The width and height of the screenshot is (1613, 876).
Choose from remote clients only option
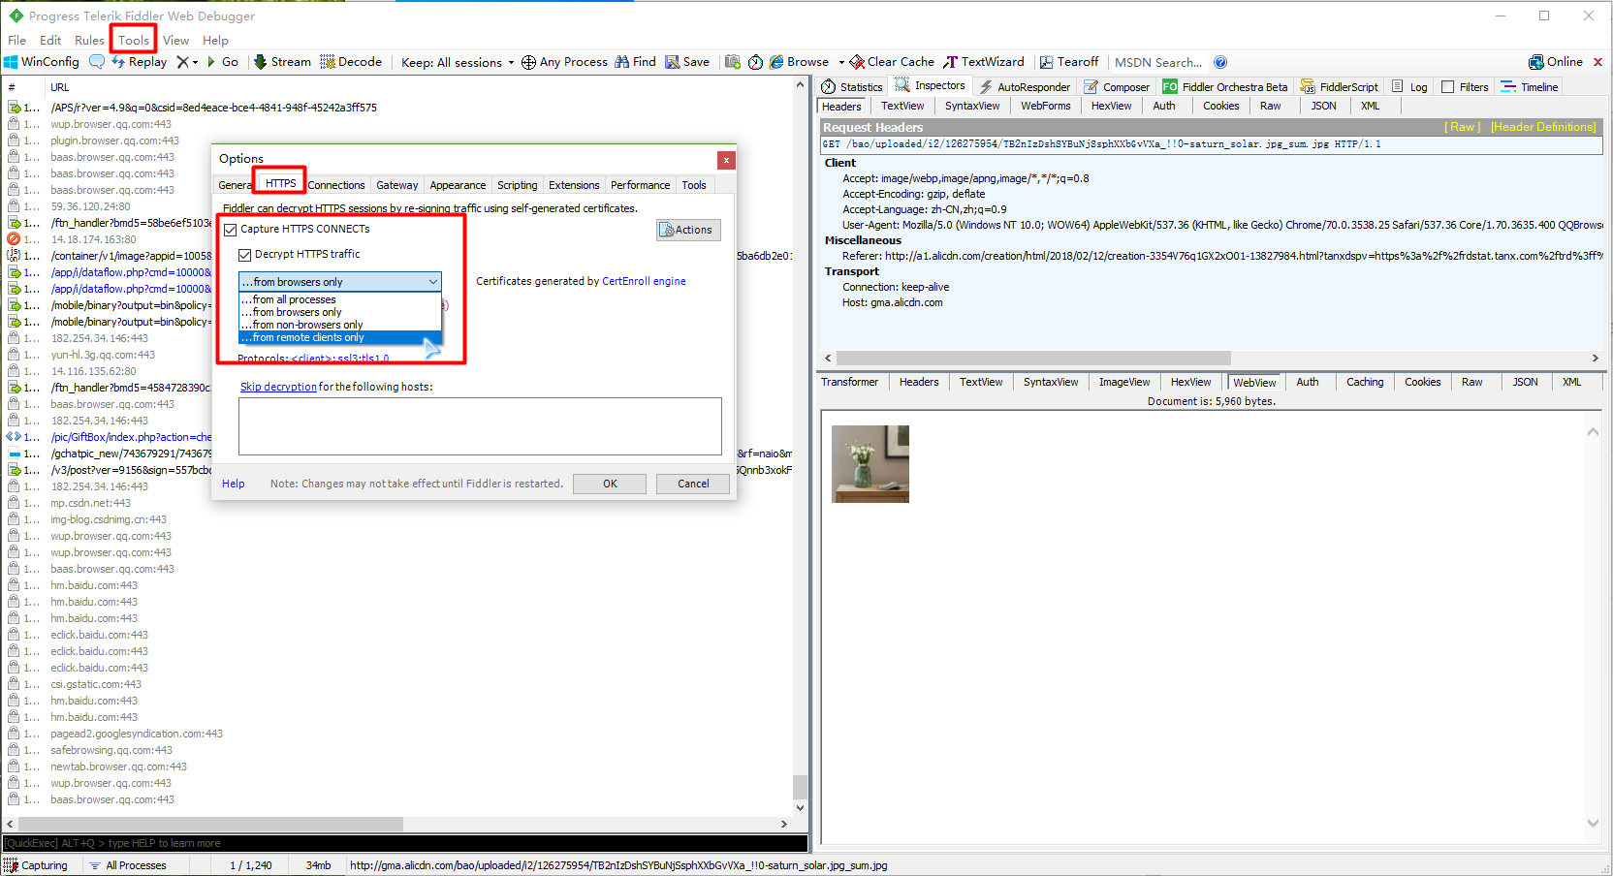(340, 337)
